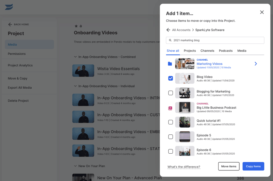Close the Add item dialog
Viewport: 273px width, 181px height.
(x=262, y=12)
